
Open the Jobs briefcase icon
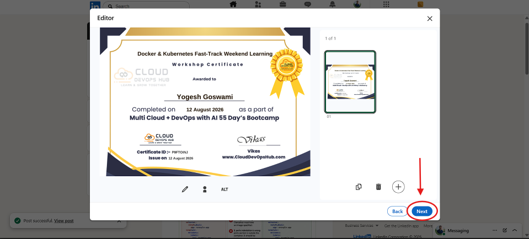click(283, 4)
